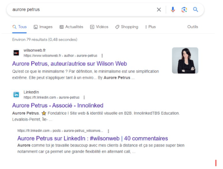Click the fr.linkedin.com aurore-petrus URL breadcrumb

[x=51, y=98]
